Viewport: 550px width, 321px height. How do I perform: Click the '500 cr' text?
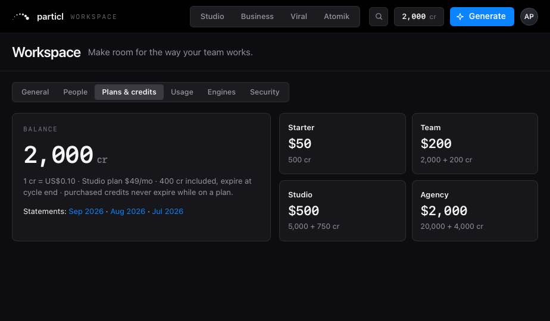299,160
